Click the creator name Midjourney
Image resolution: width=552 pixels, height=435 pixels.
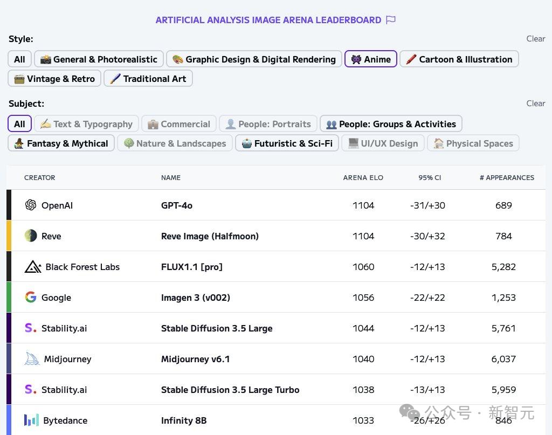67,359
